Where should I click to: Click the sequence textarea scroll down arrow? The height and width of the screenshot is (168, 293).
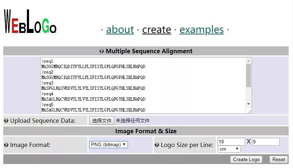click(248, 104)
